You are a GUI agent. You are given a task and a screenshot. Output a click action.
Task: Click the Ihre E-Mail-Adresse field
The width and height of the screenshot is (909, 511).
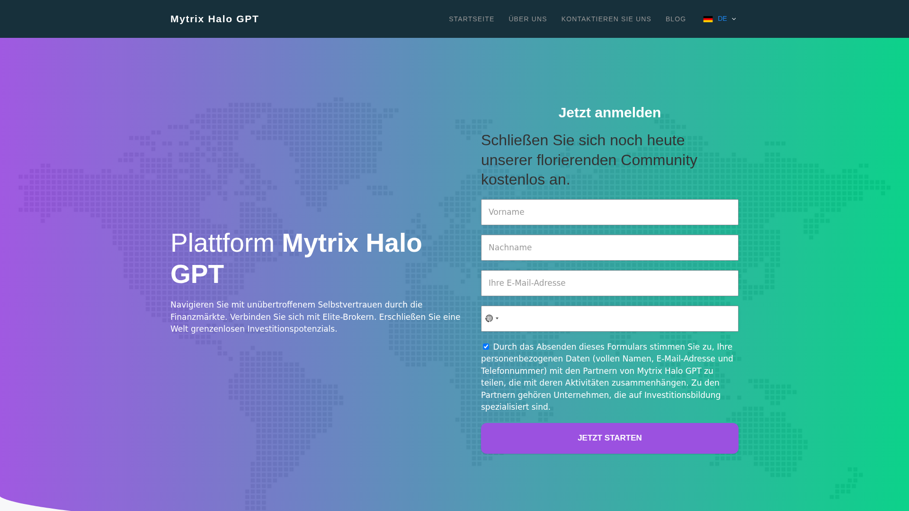(610, 283)
